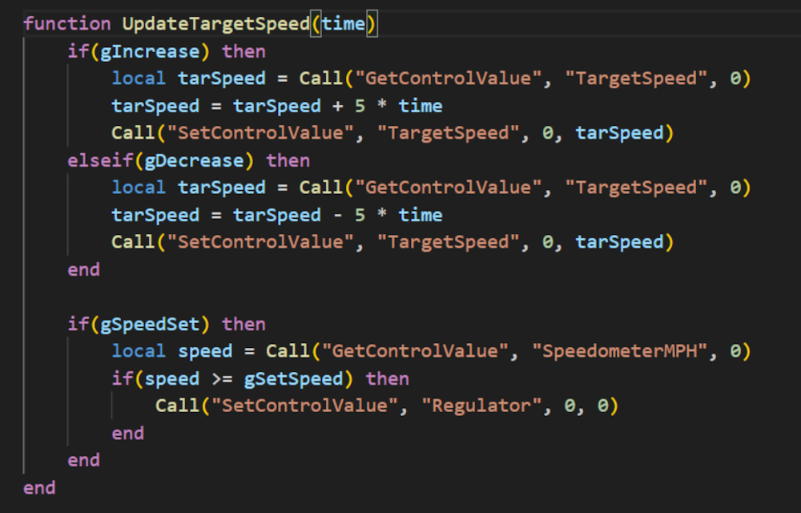Click the "Regulator" string
801x513 pixels.
click(481, 406)
